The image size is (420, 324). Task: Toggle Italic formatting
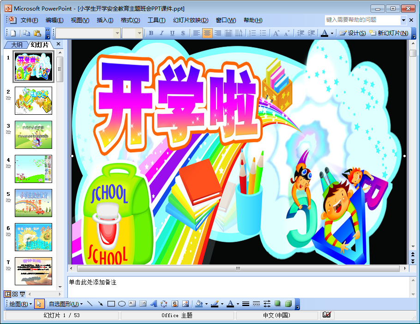point(162,33)
